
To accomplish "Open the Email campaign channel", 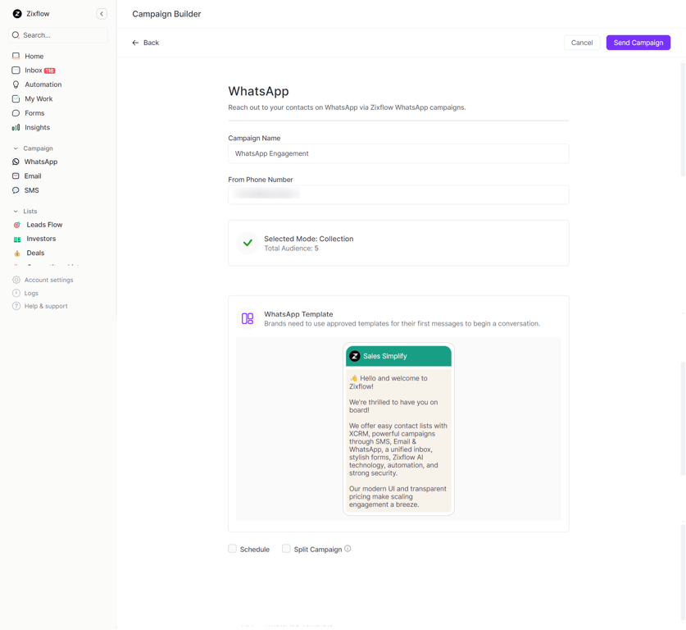I will pyautogui.click(x=33, y=176).
